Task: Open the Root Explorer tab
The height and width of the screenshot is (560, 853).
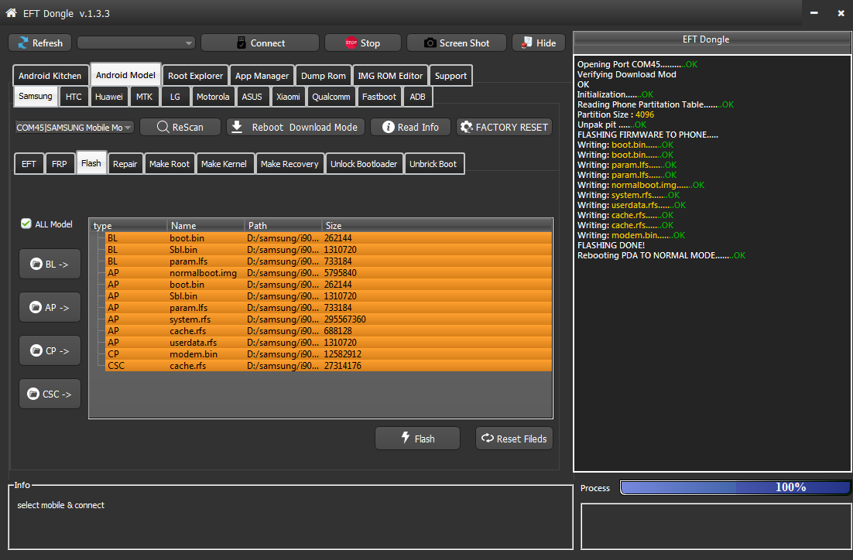Action: 195,76
